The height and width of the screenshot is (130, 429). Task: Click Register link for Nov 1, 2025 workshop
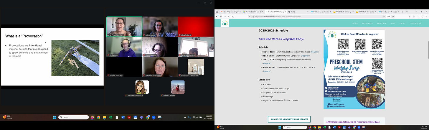[x=305, y=56]
